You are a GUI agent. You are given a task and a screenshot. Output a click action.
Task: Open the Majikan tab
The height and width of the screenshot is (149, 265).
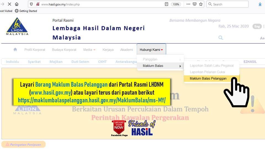pos(56,62)
